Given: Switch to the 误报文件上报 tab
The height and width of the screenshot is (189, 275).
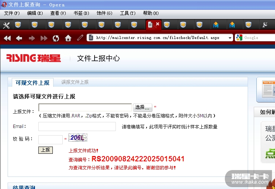Looking at the screenshot, I should [x=75, y=82].
